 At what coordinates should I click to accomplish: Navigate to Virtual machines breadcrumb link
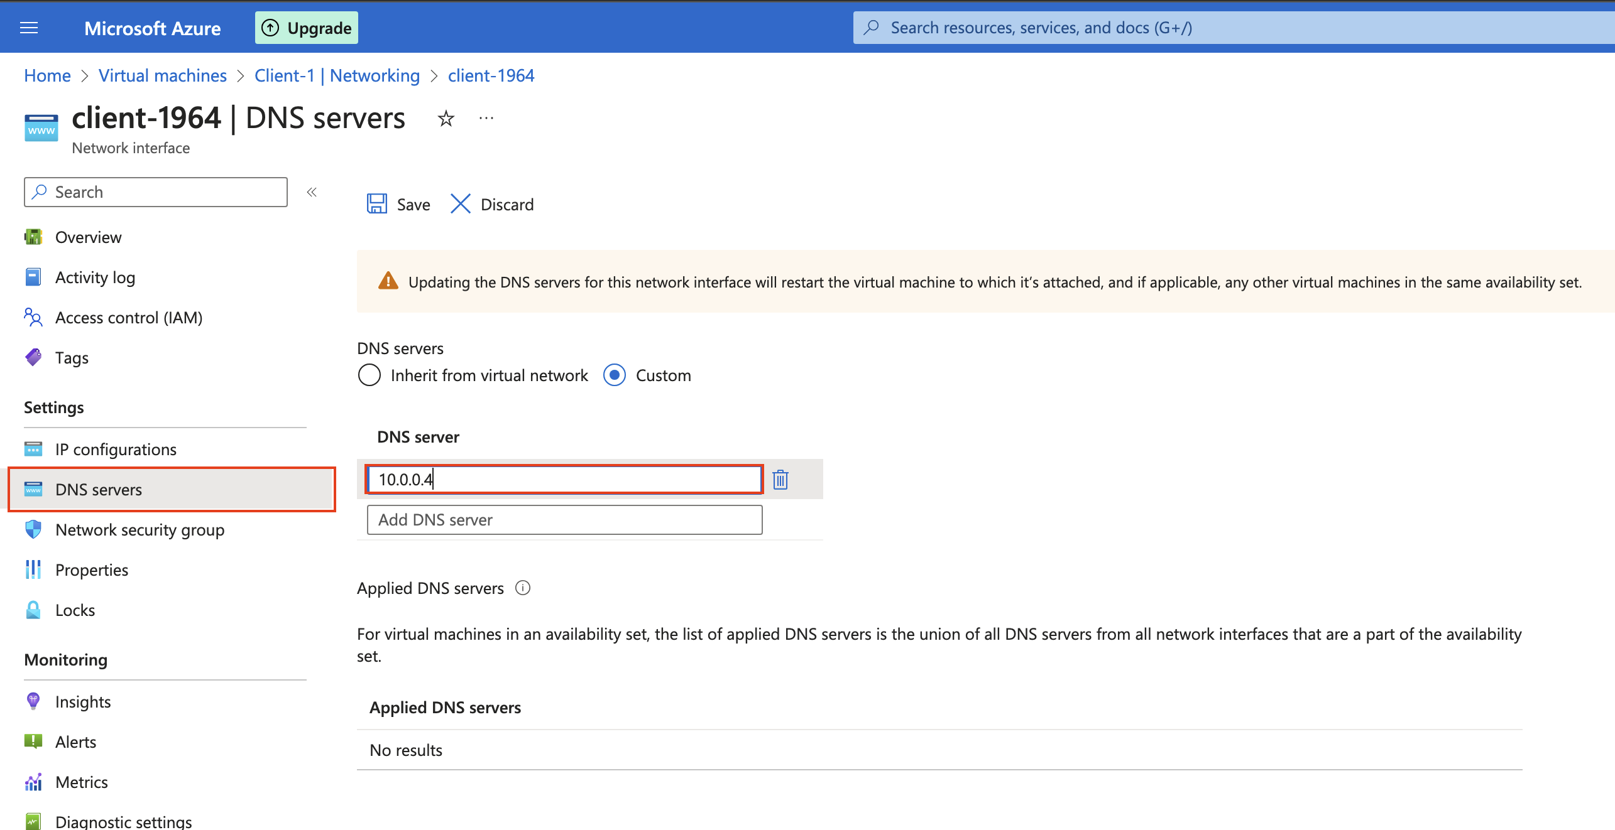(162, 75)
